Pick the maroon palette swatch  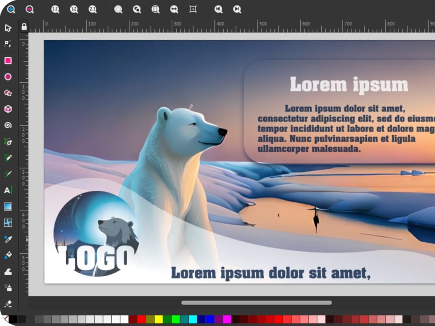133,319
